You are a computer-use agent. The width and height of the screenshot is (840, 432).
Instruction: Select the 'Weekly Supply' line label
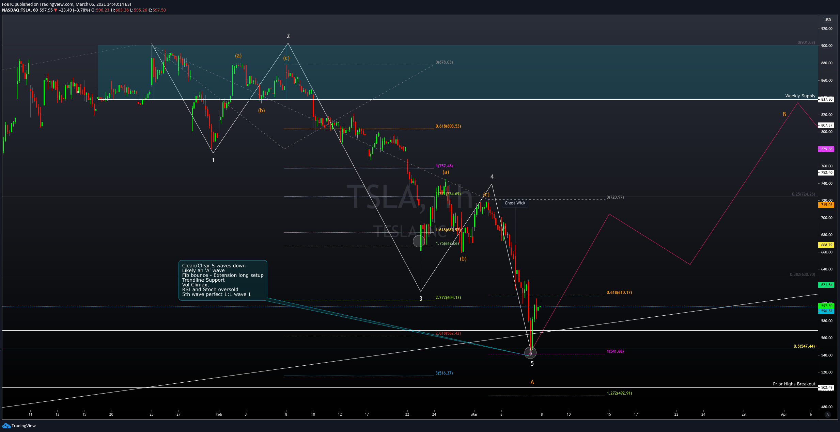point(800,96)
